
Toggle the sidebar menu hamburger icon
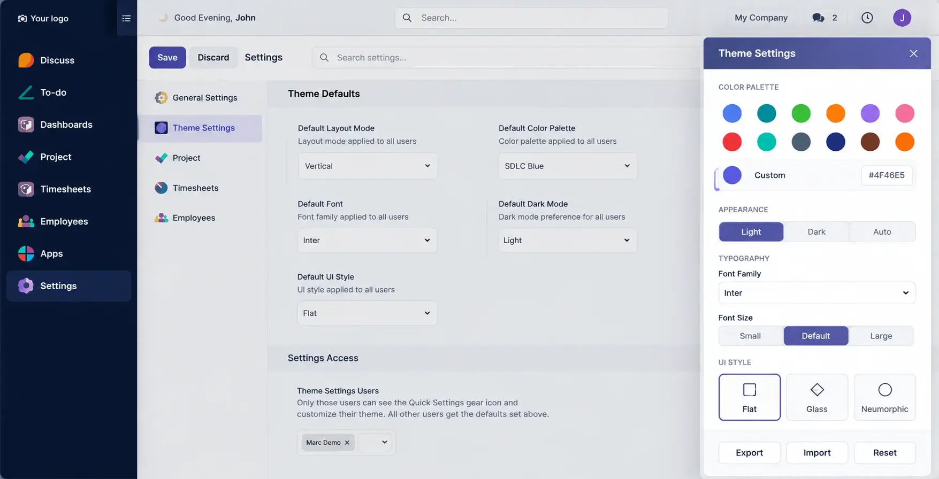pyautogui.click(x=126, y=18)
